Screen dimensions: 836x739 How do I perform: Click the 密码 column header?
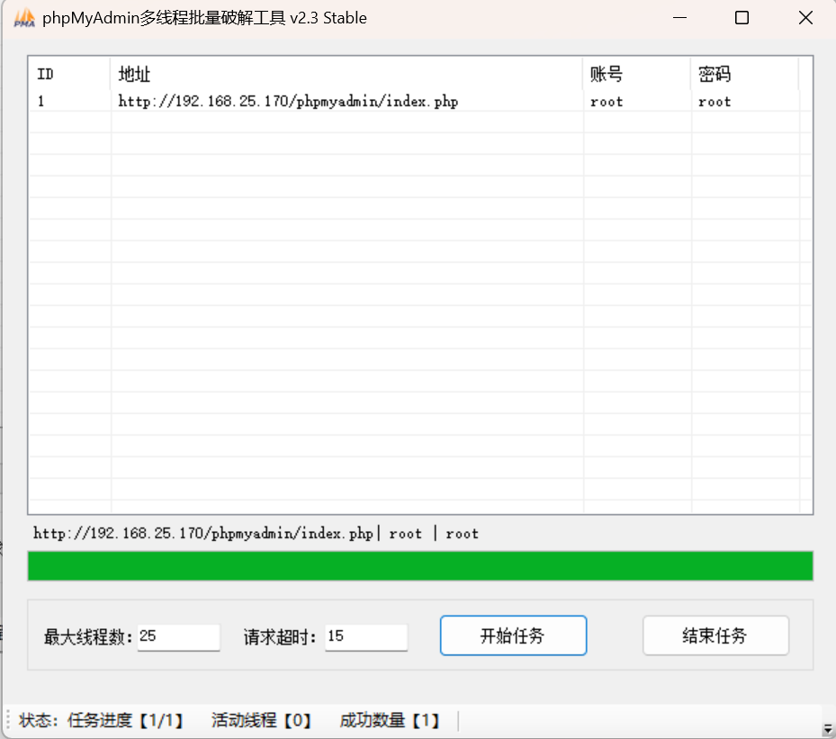click(x=744, y=74)
